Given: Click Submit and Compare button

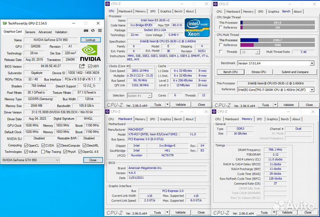Looking at the screenshot, I should [x=295, y=72].
